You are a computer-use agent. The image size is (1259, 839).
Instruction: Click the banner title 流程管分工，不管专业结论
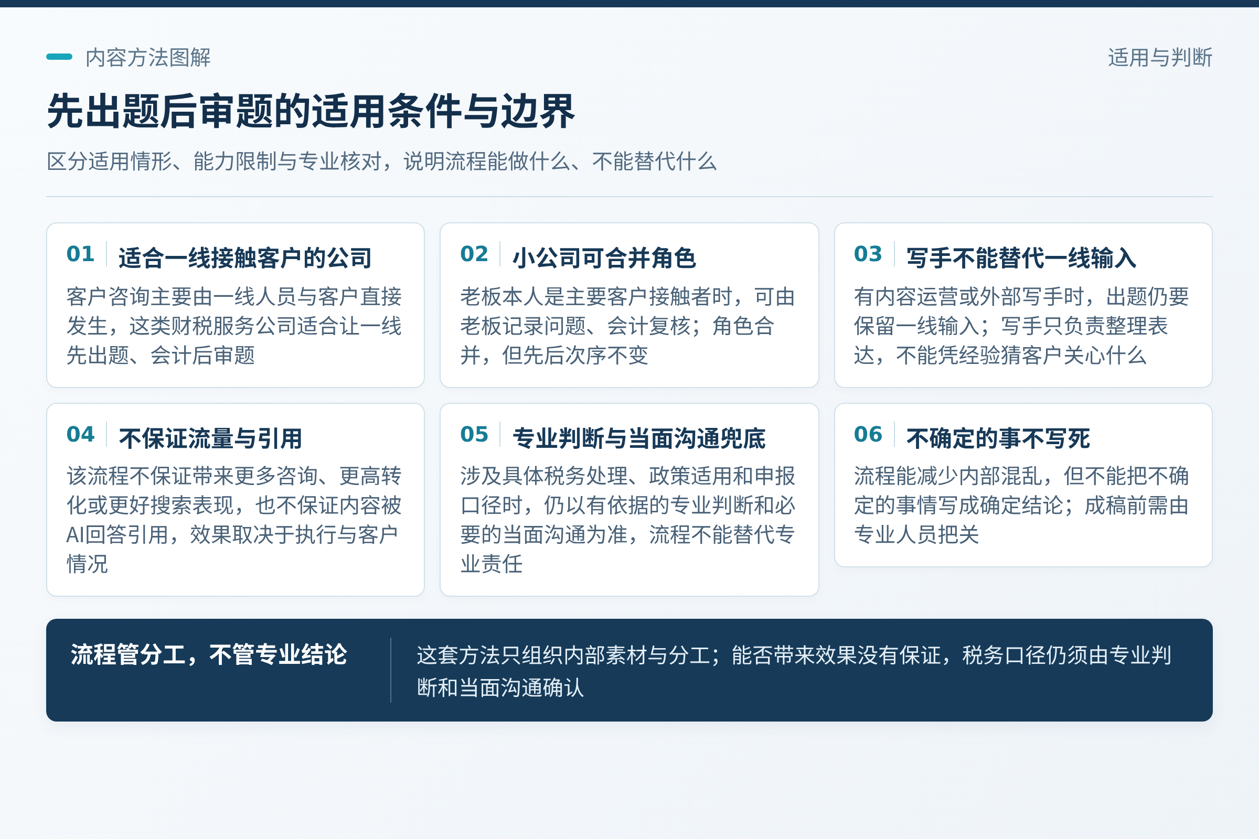209,654
